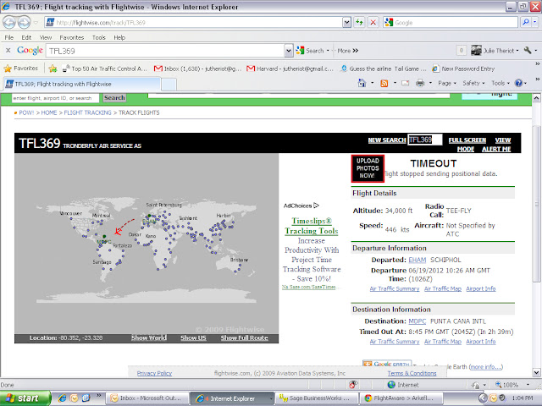
Task: Select the TFL369 Flight tracking tab
Action: pyautogui.click(x=82, y=84)
